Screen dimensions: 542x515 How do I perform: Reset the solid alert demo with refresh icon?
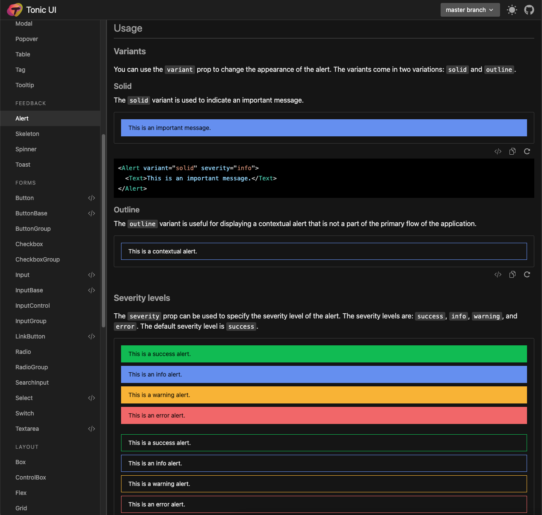coord(527,151)
